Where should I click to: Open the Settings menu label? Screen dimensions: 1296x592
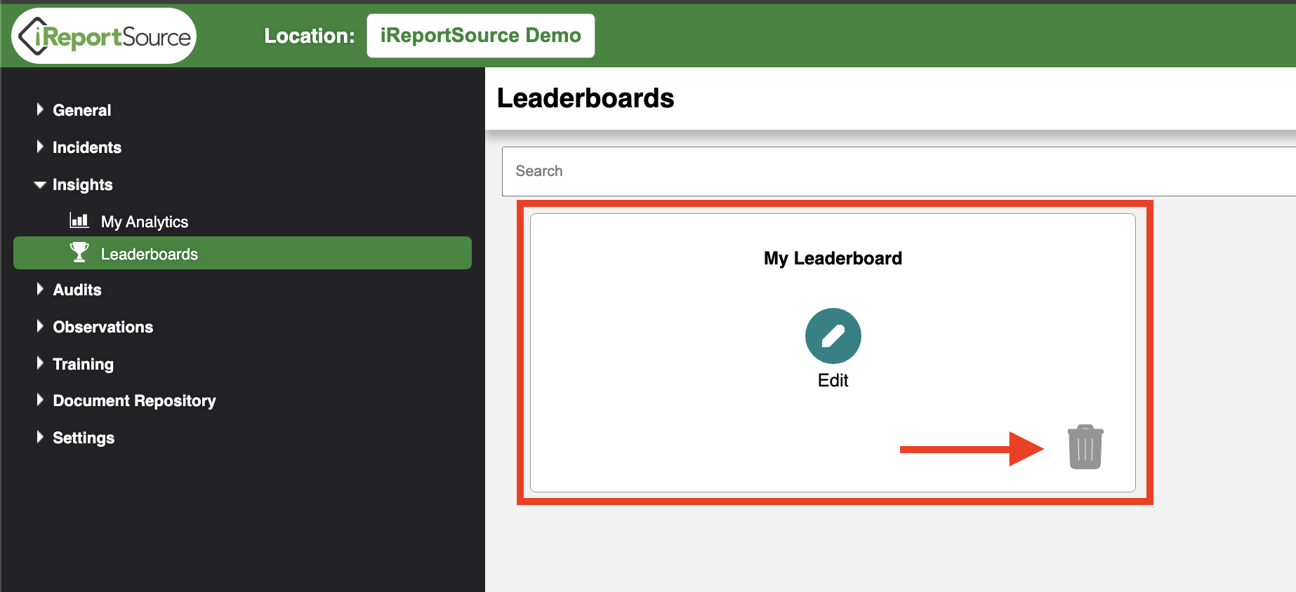tap(84, 438)
